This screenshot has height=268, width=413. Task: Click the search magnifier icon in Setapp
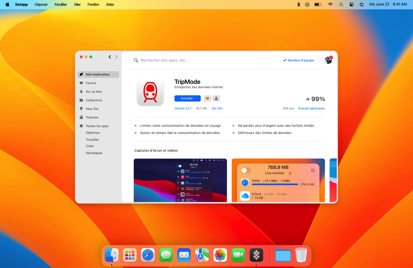coord(136,60)
